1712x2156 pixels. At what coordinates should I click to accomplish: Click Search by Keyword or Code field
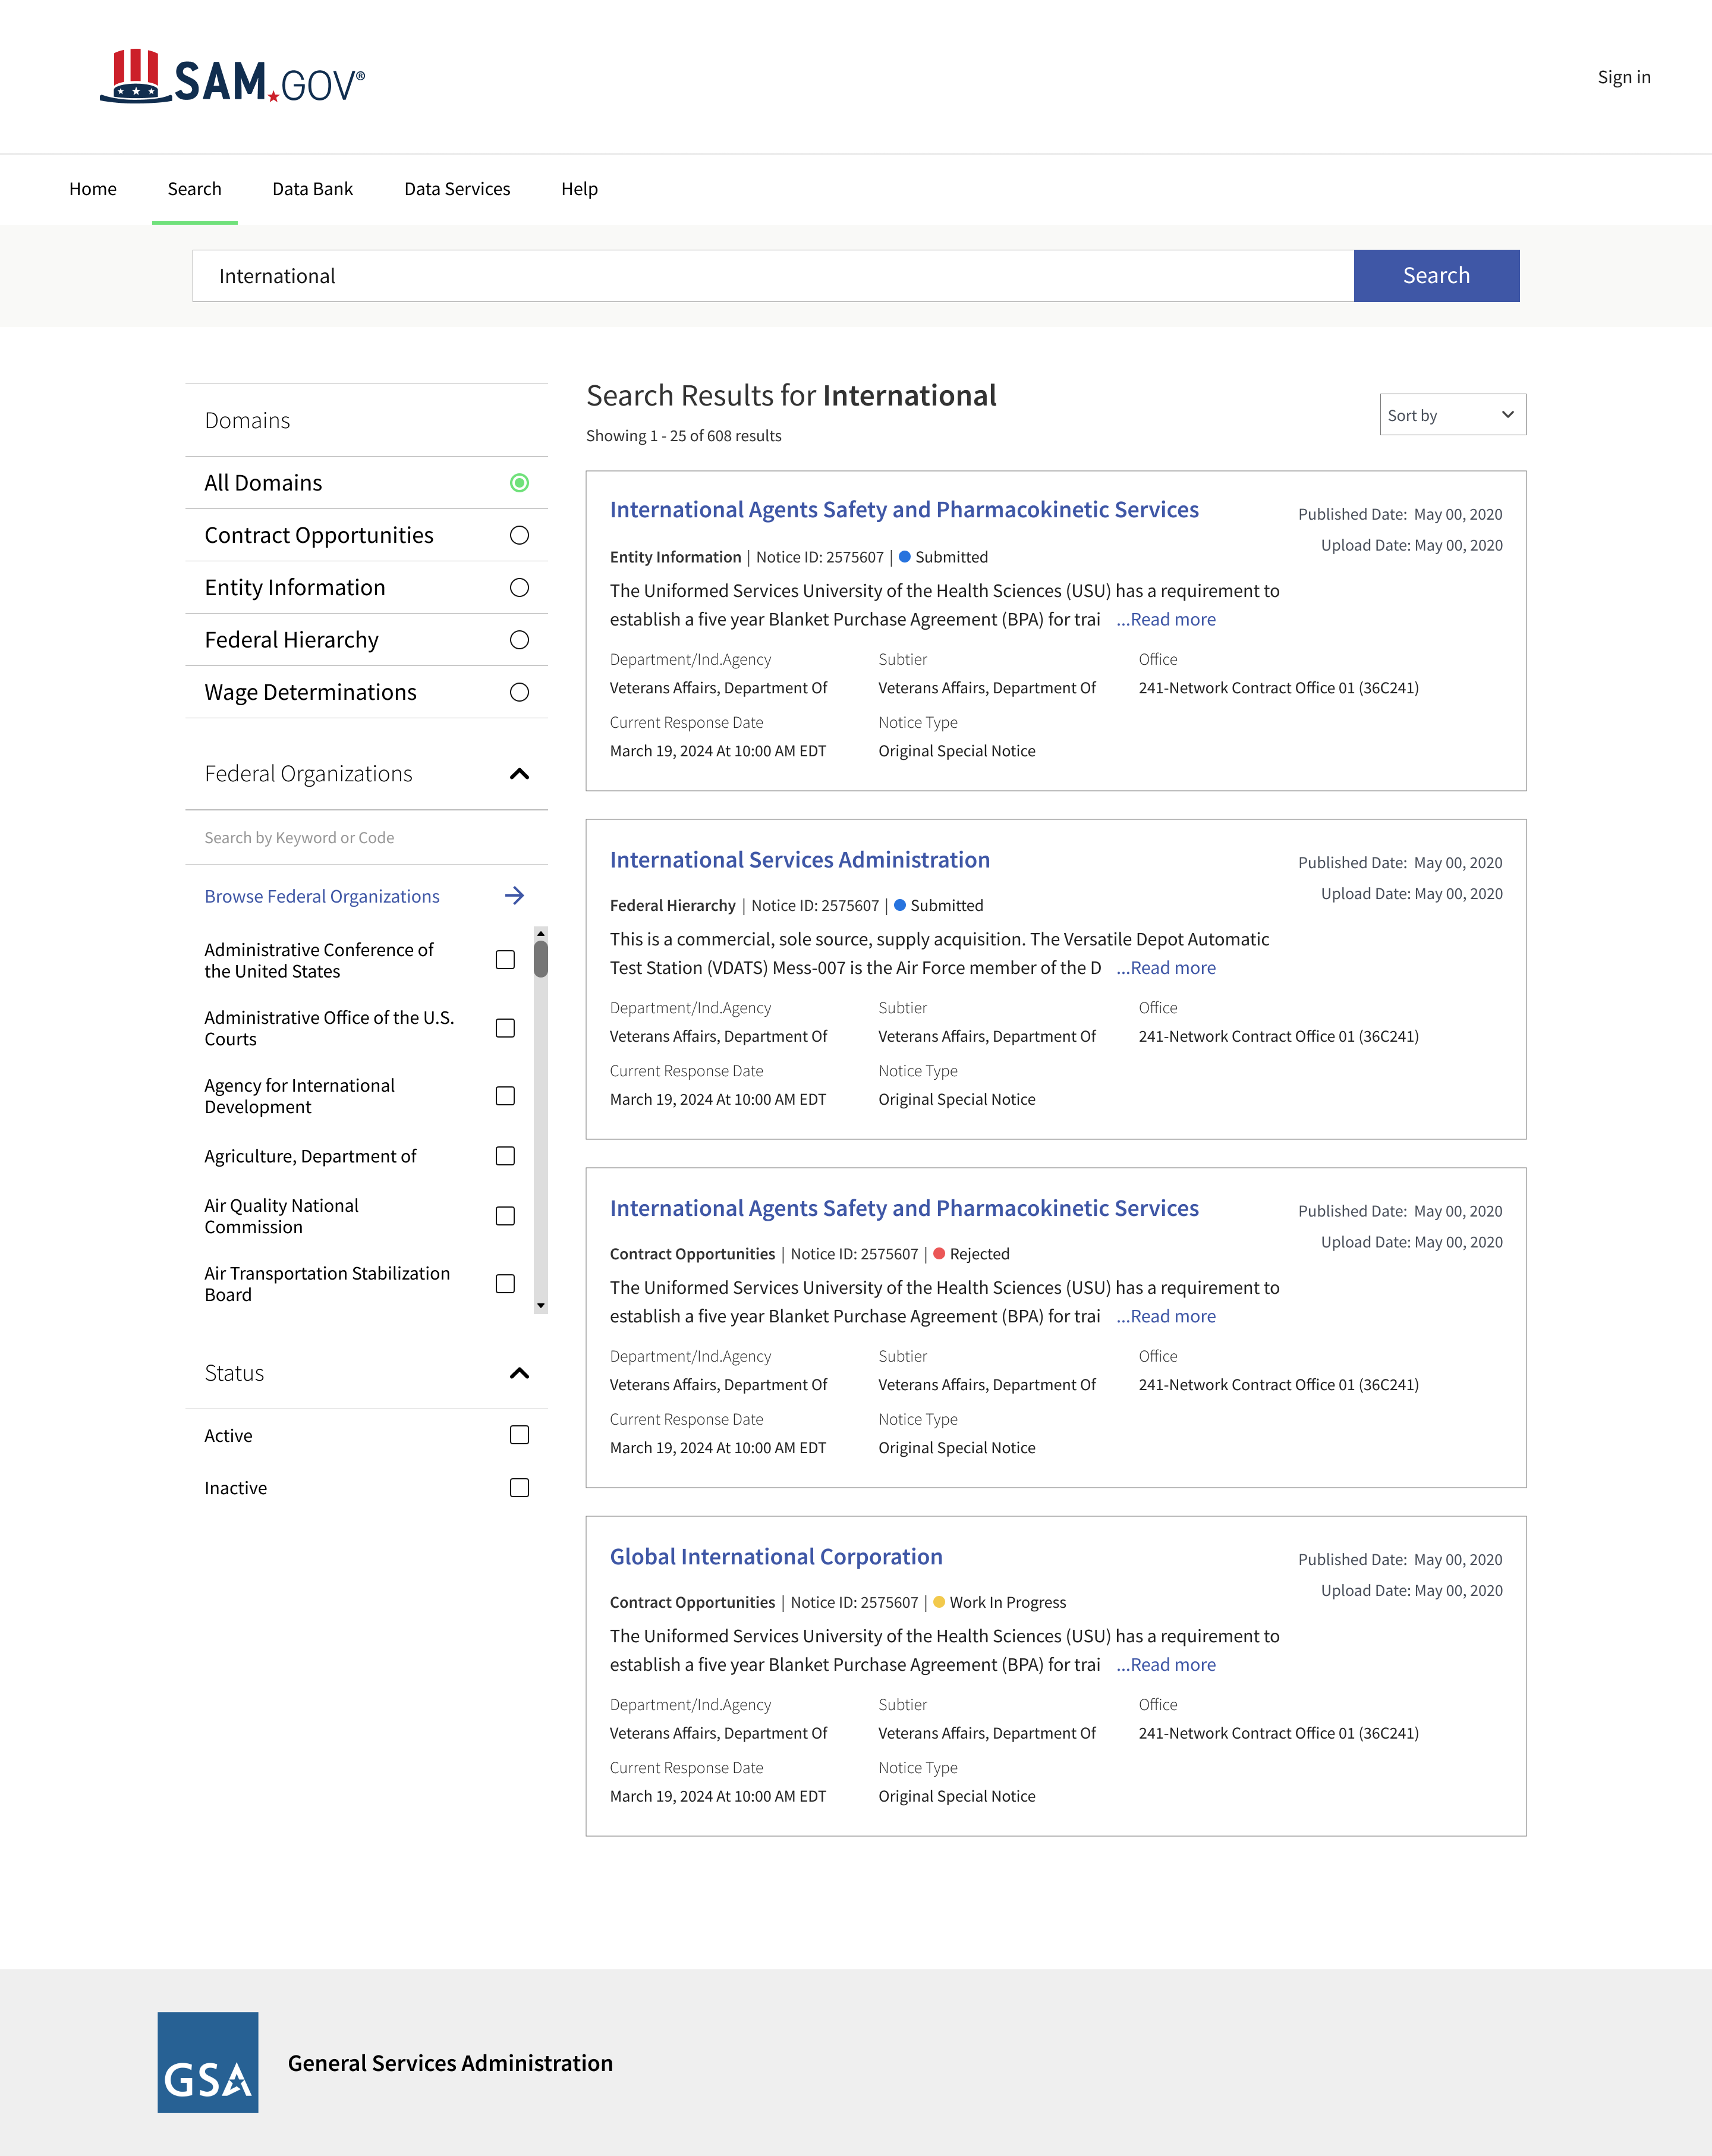click(366, 838)
